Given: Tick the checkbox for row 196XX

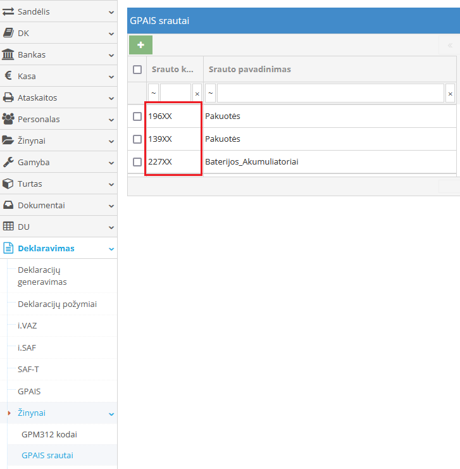Looking at the screenshot, I should click(137, 116).
